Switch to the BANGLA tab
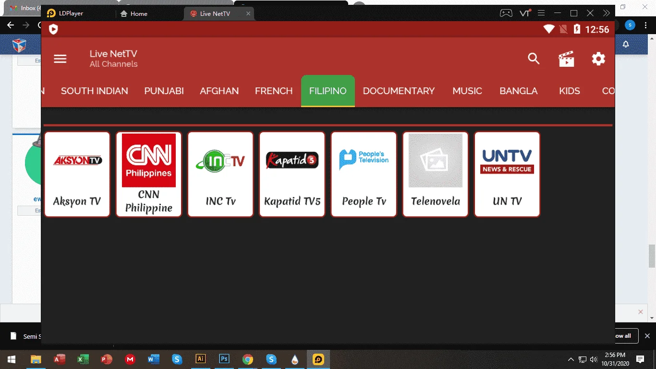The image size is (656, 369). point(519,91)
